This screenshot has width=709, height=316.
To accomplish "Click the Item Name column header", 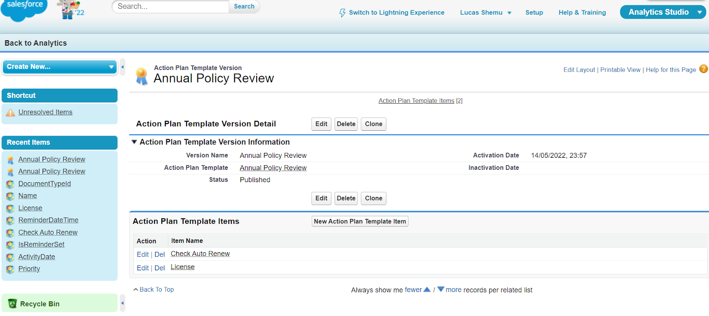I will (187, 241).
